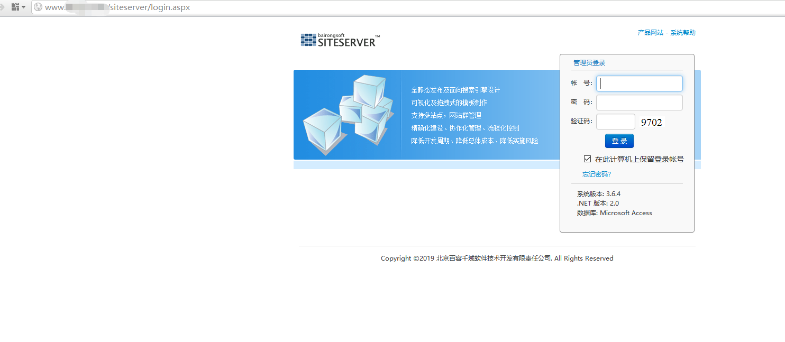The image size is (785, 342).
Task: Open the 系统帮助 link
Action: click(683, 33)
